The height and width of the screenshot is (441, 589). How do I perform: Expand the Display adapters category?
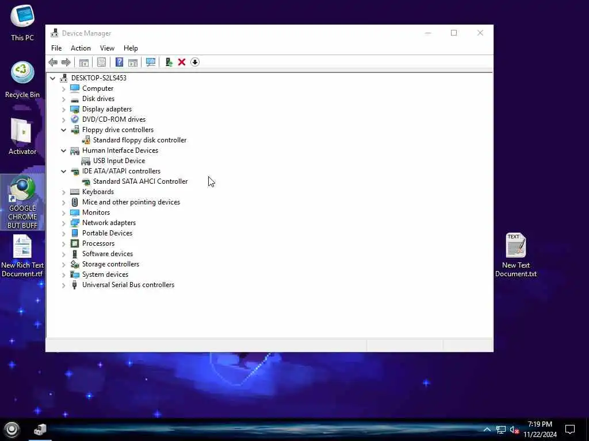63,110
